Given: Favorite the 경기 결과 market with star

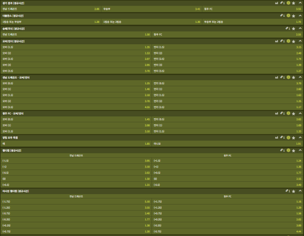Looking at the screenshot, I should (294, 3).
